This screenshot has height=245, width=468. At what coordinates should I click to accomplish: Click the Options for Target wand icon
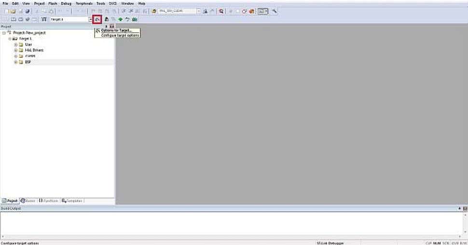coord(97,19)
